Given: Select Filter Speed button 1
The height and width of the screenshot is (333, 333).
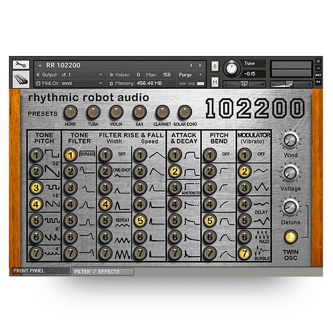Looking at the screenshot, I should pos(140,155).
